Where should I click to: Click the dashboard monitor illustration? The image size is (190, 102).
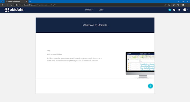click(140, 65)
